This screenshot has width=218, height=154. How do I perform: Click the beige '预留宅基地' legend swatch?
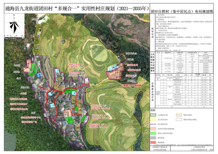tap(179, 115)
